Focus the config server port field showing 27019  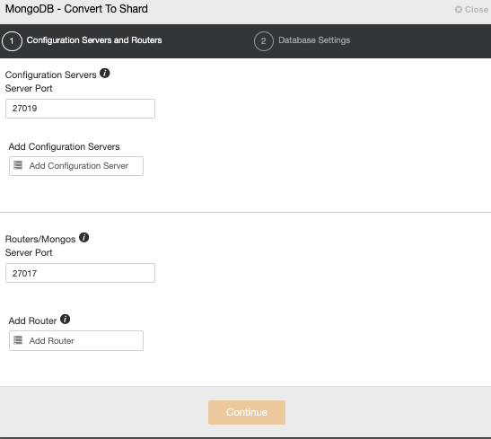coord(80,109)
